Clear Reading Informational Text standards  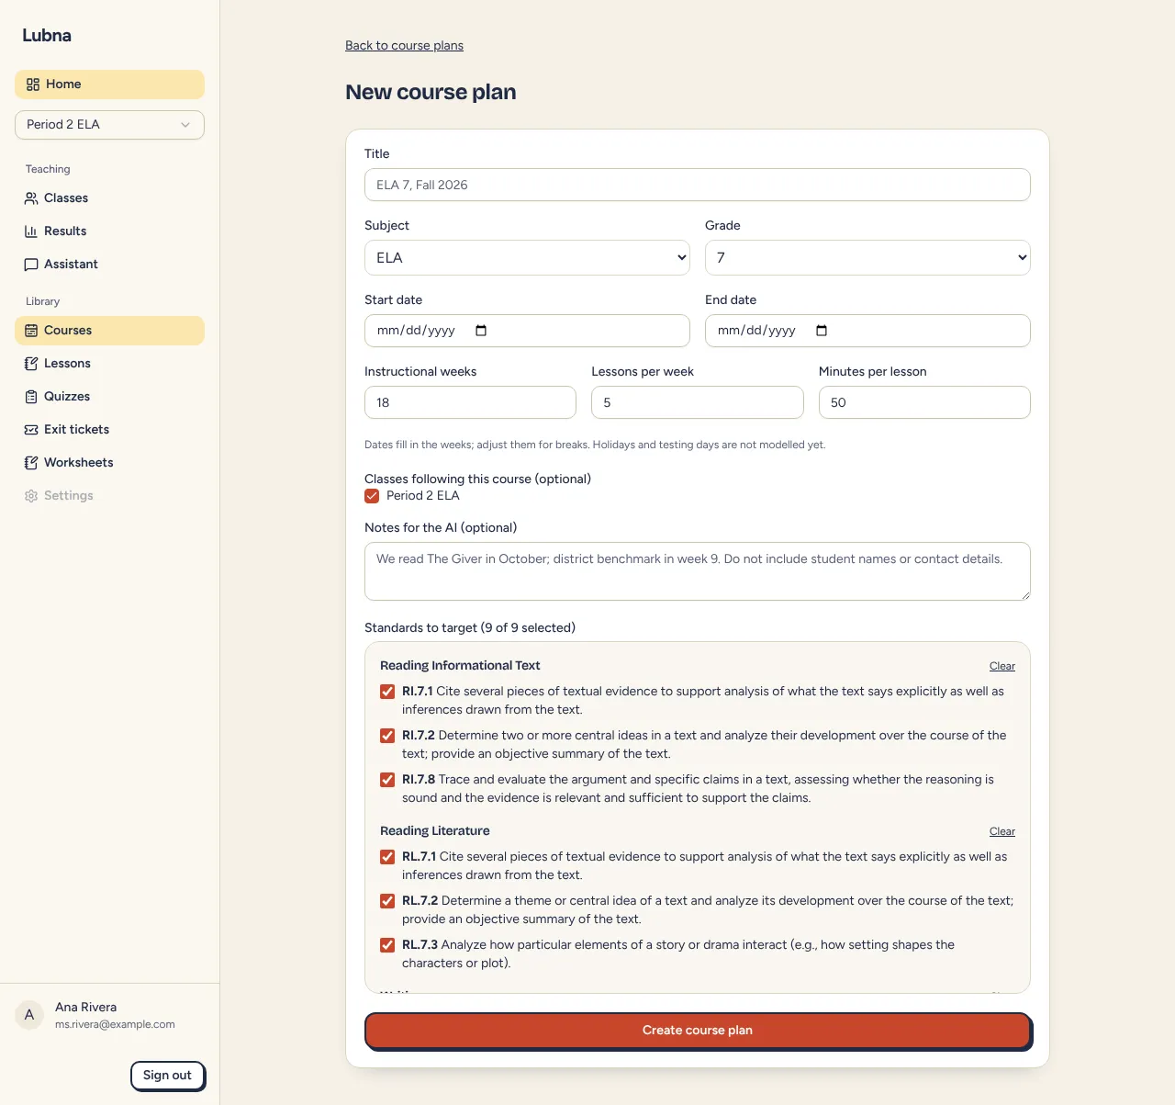(1002, 667)
